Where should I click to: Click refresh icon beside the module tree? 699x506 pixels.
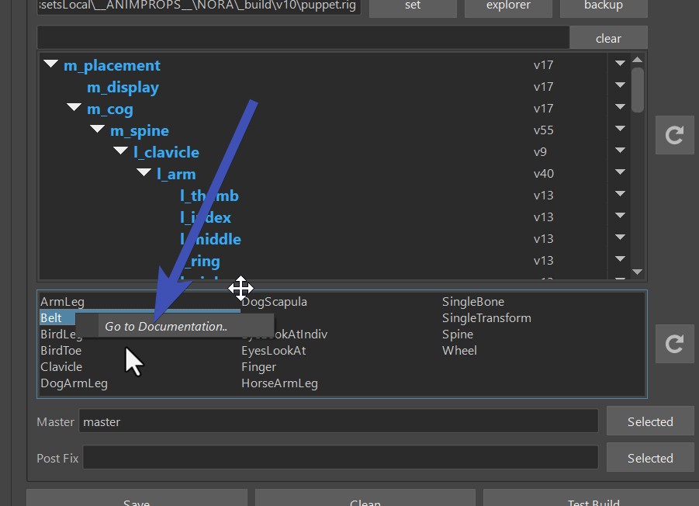click(x=674, y=136)
